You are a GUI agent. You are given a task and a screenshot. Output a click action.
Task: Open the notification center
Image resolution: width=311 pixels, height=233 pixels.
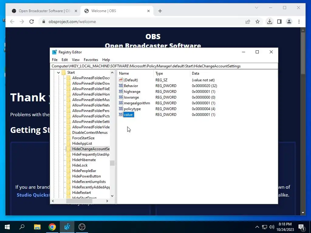301,227
